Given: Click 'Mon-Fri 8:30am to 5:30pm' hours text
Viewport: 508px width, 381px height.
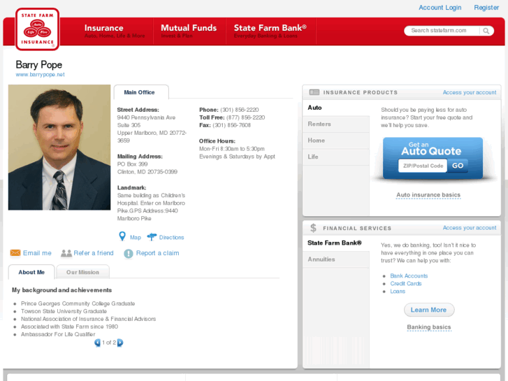Looking at the screenshot, I should 232,149.
